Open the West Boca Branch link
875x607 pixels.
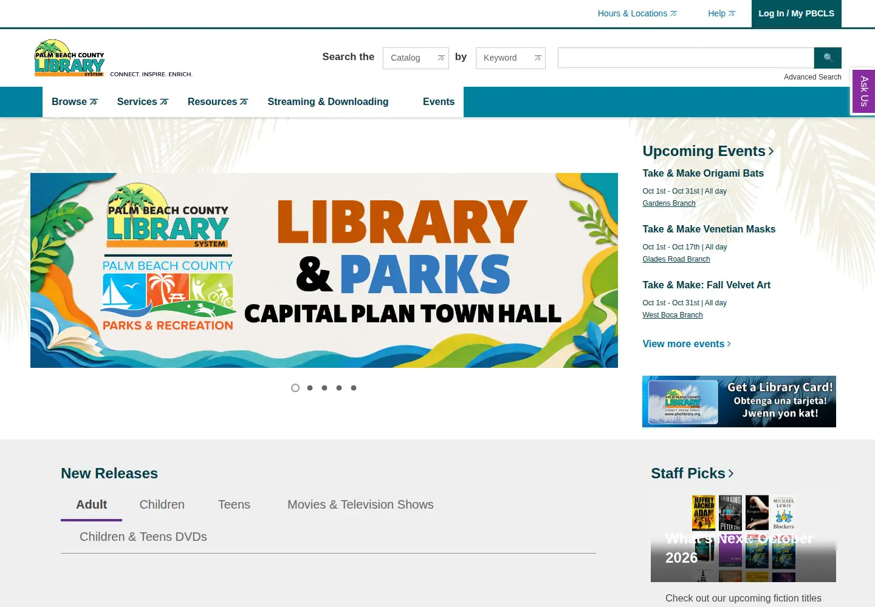tap(673, 315)
